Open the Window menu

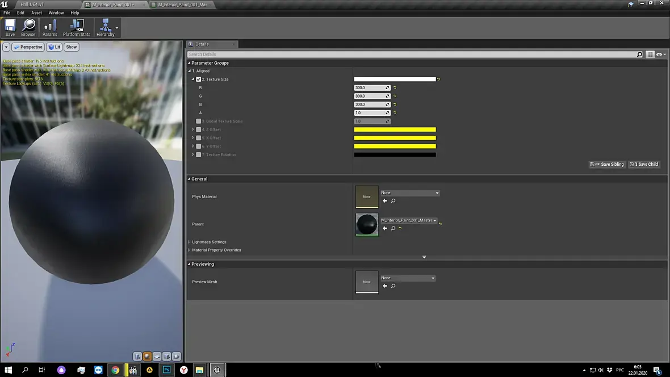(56, 13)
